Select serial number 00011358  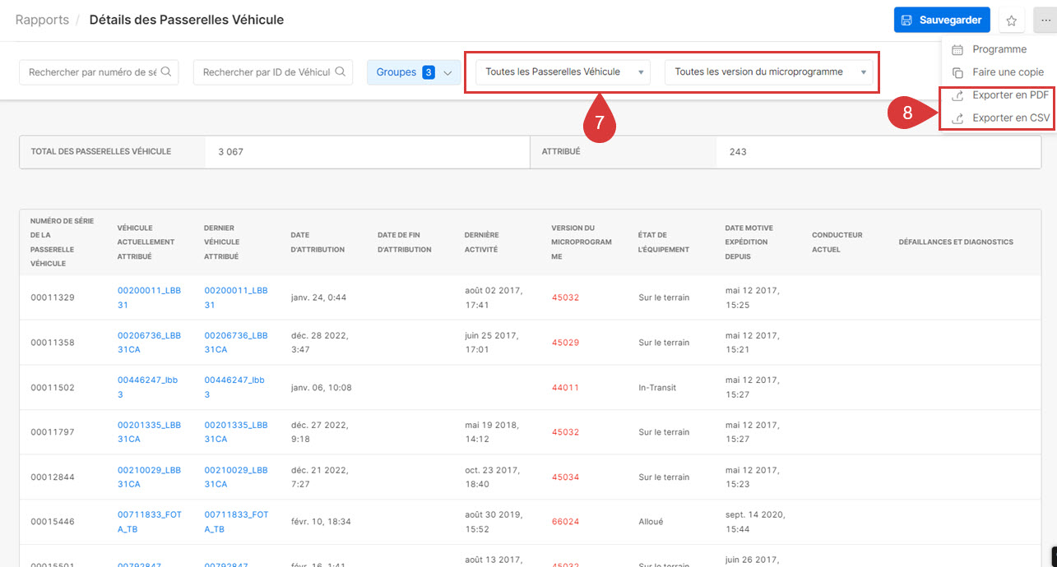[53, 343]
